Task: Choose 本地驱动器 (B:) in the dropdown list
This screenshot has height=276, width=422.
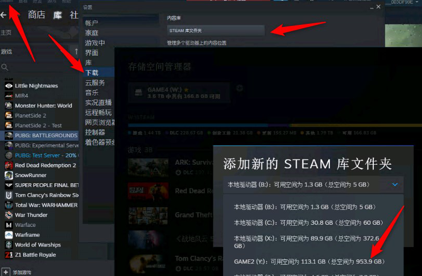Action: tap(304, 207)
